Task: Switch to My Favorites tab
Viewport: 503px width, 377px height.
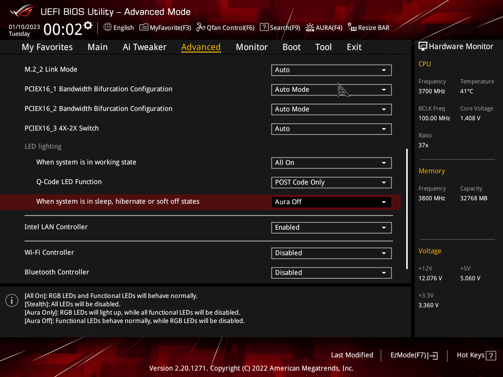Action: tap(47, 47)
